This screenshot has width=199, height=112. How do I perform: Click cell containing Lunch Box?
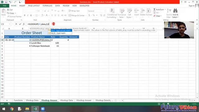(41, 43)
